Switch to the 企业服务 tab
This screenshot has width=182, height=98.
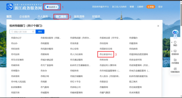coord(24,17)
